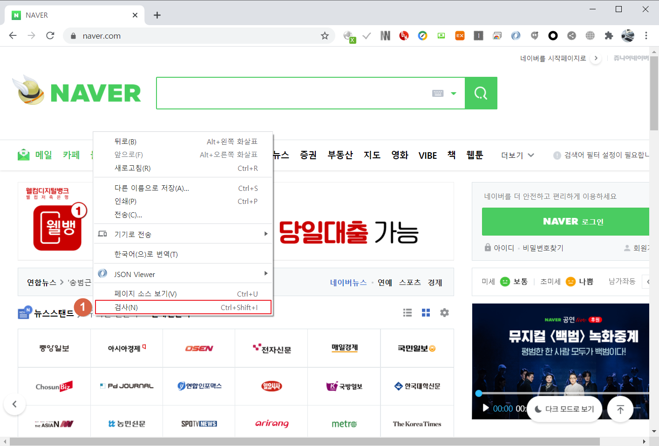Click the fine dust 미세 보통 indicator
Viewport: 659px width, 446px height.
point(505,282)
